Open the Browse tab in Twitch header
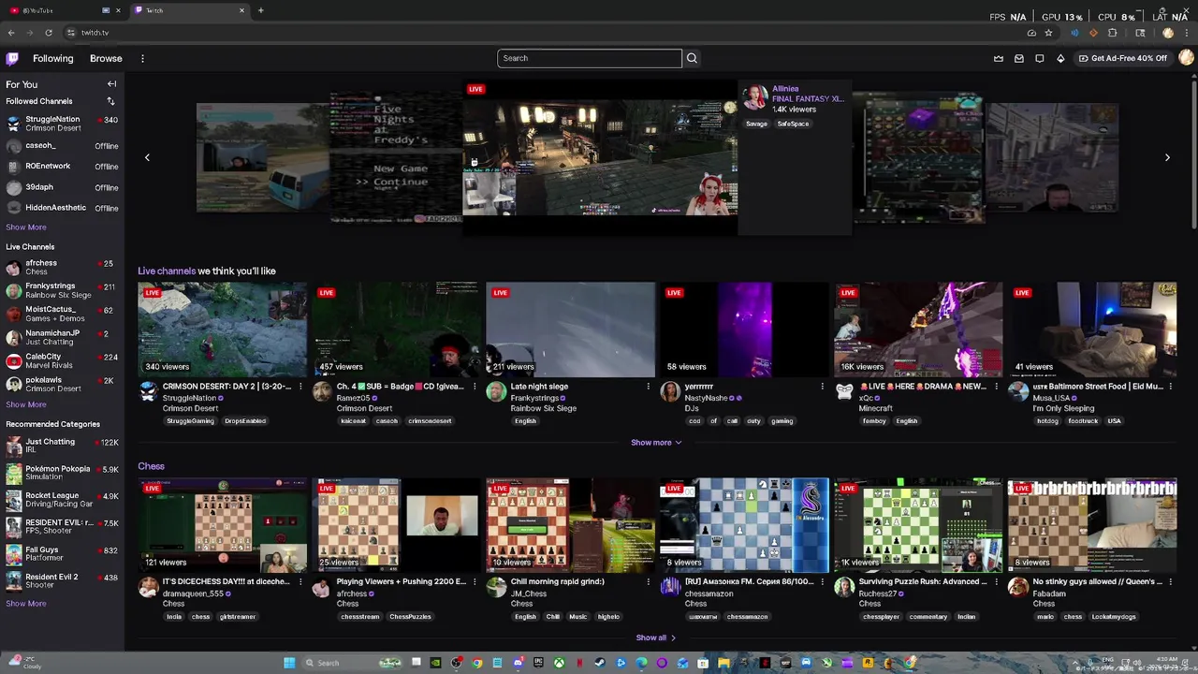Image resolution: width=1198 pixels, height=674 pixels. (106, 58)
